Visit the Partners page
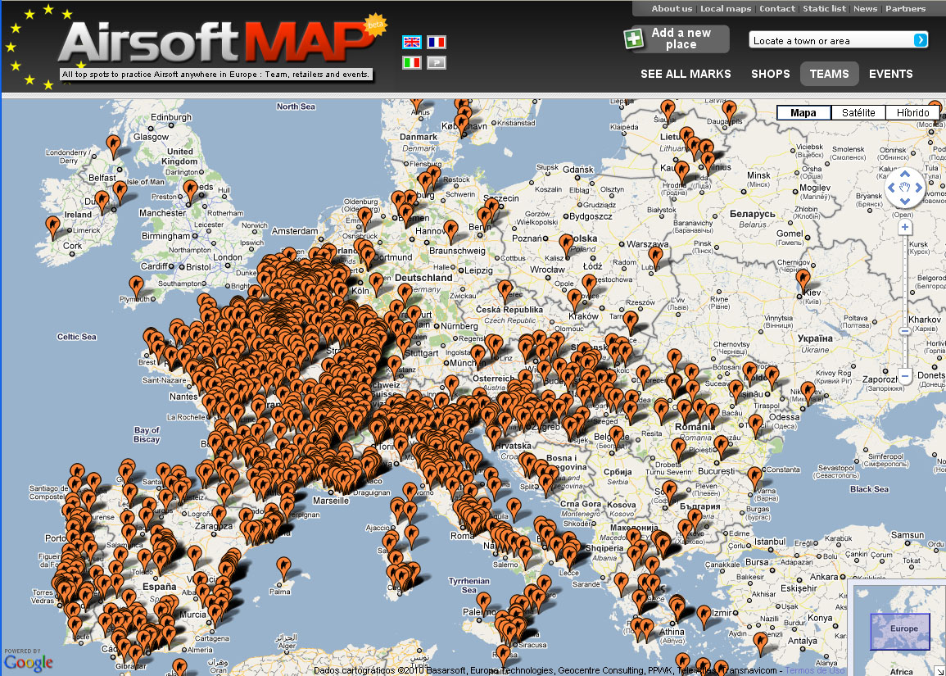 click(x=906, y=8)
